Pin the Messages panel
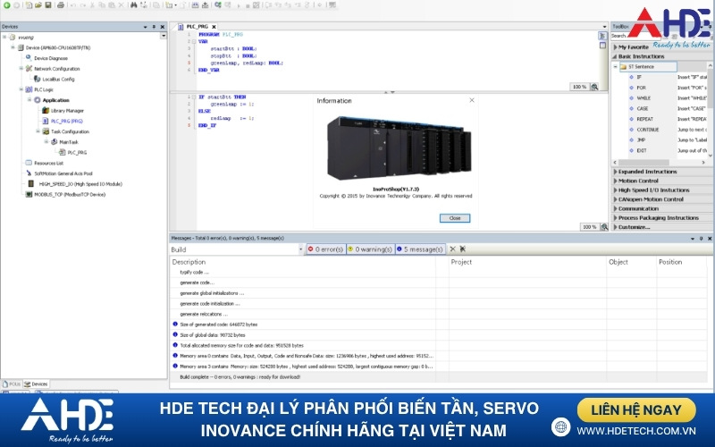Image resolution: width=715 pixels, height=447 pixels. click(701, 238)
